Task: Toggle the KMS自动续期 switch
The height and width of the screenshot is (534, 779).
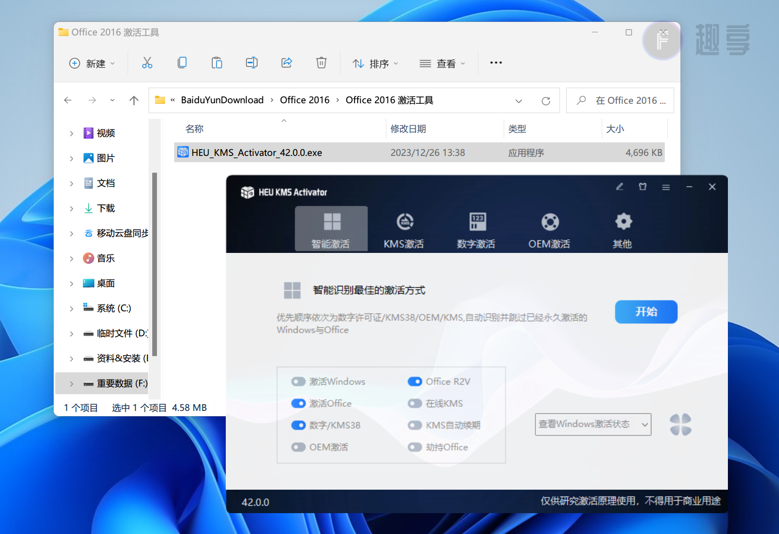Action: 415,426
